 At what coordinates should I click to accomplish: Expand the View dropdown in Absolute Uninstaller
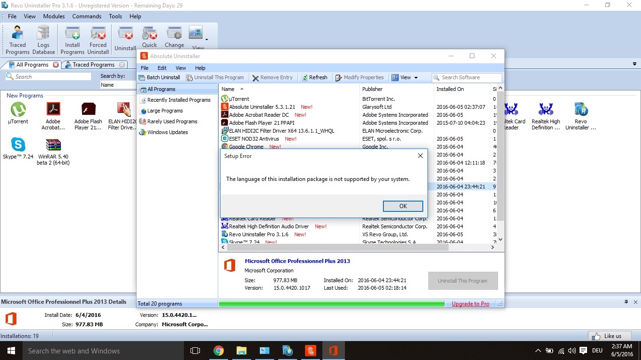tap(405, 77)
